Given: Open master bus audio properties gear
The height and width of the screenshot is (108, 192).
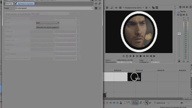Looking at the screenshot, I should tap(180, 7).
